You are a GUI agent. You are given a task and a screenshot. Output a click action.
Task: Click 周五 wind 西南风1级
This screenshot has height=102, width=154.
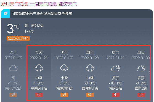click(90, 89)
